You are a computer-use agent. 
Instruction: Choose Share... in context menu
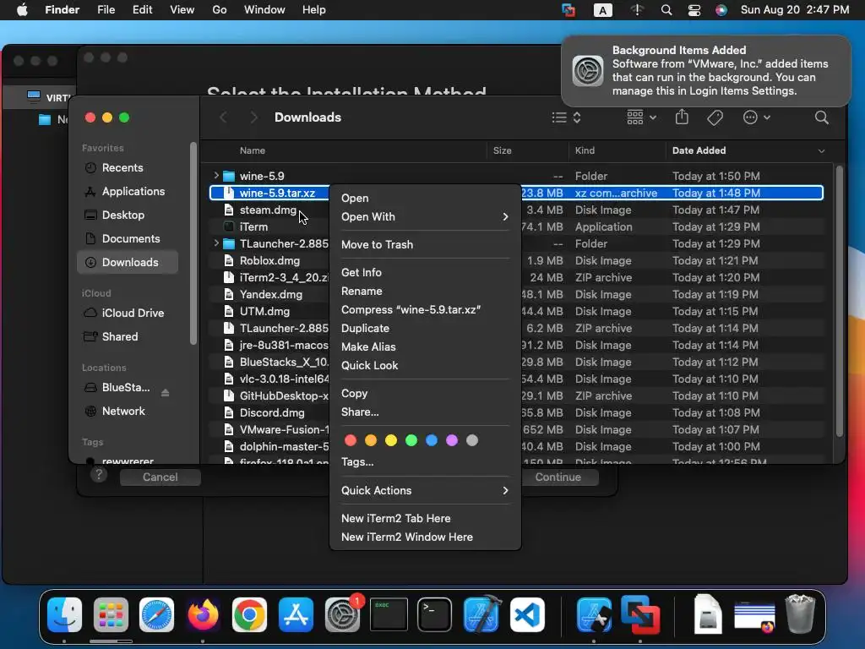[425, 412]
